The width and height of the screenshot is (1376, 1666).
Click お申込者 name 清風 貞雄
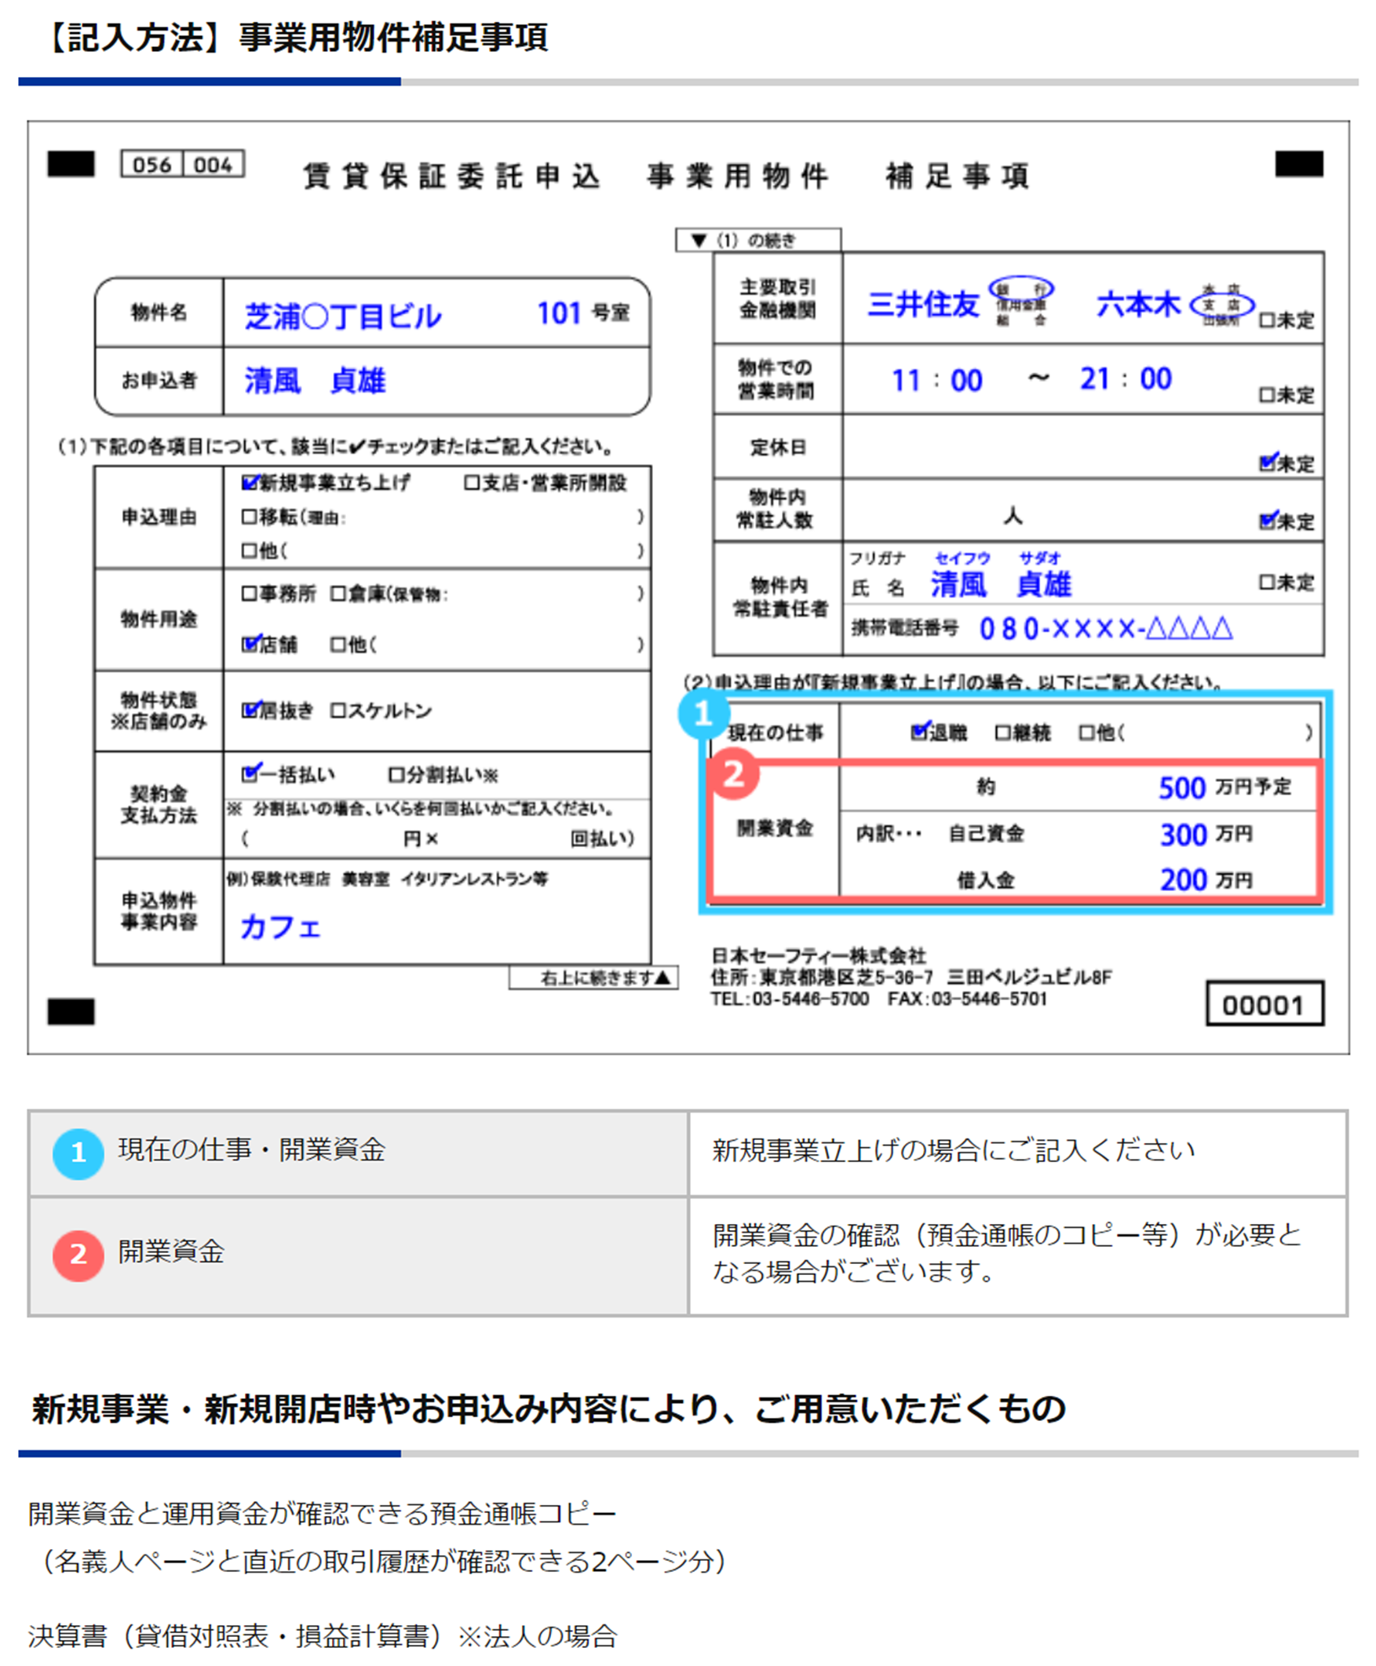316,381
